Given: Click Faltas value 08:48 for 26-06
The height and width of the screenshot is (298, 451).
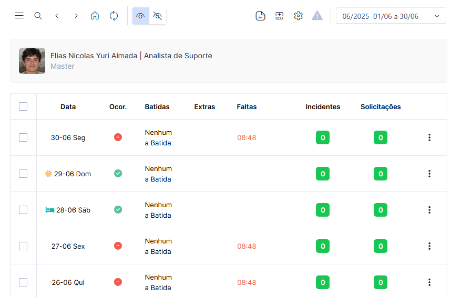Looking at the screenshot, I should click(x=247, y=282).
